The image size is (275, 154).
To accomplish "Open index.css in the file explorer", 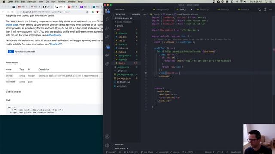I will (123, 48).
